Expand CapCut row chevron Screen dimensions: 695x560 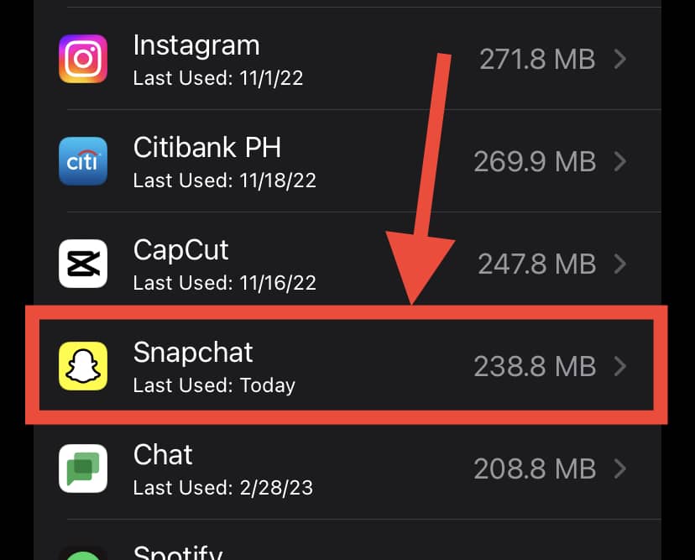pos(620,264)
